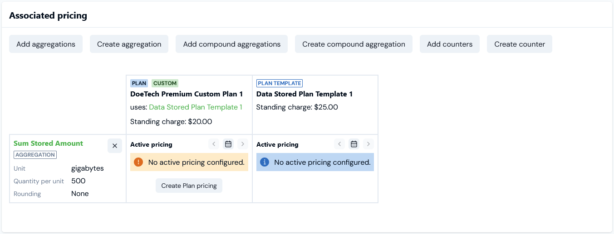Open calendar for Plan Template active pricing
The image size is (614, 234).
pos(354,144)
